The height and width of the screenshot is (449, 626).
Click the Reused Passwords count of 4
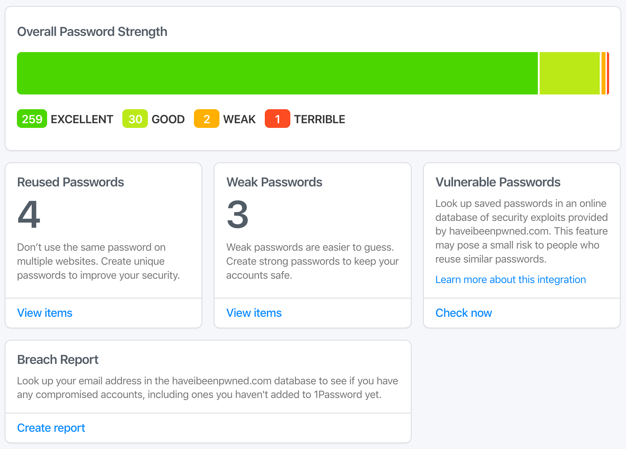pyautogui.click(x=29, y=214)
